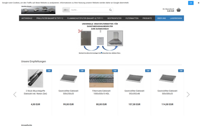Click the Angebote heading
The width and height of the screenshot is (203, 126).
tap(26, 125)
